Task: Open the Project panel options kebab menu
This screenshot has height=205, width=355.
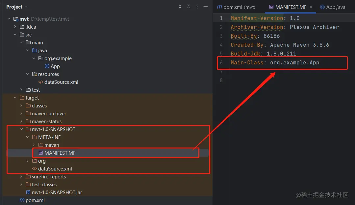Action: pos(197,7)
